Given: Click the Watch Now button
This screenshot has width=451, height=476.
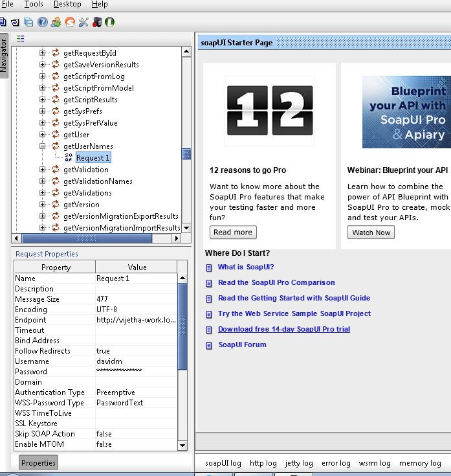Looking at the screenshot, I should click(x=371, y=232).
